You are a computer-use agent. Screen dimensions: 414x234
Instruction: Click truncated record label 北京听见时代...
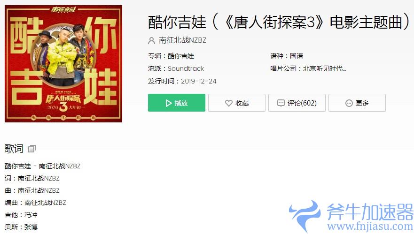pos(325,68)
